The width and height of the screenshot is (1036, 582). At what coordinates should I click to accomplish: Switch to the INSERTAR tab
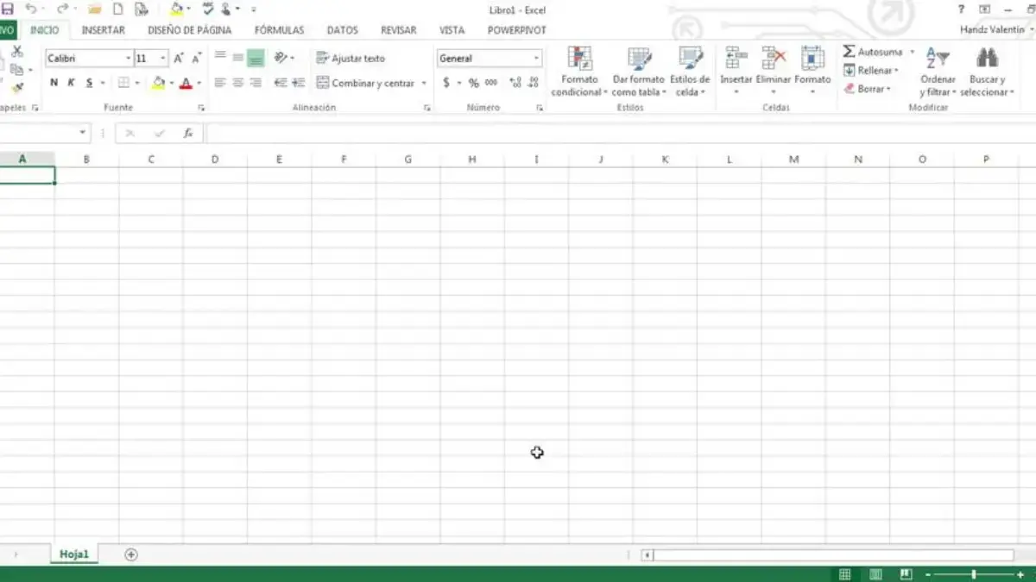click(103, 30)
